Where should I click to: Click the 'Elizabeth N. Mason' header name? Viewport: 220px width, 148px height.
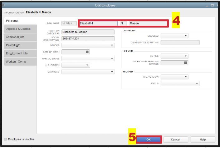(x=38, y=12)
